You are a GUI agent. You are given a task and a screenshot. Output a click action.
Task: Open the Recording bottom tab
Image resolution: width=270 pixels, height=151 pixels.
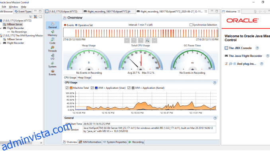coord(136,142)
